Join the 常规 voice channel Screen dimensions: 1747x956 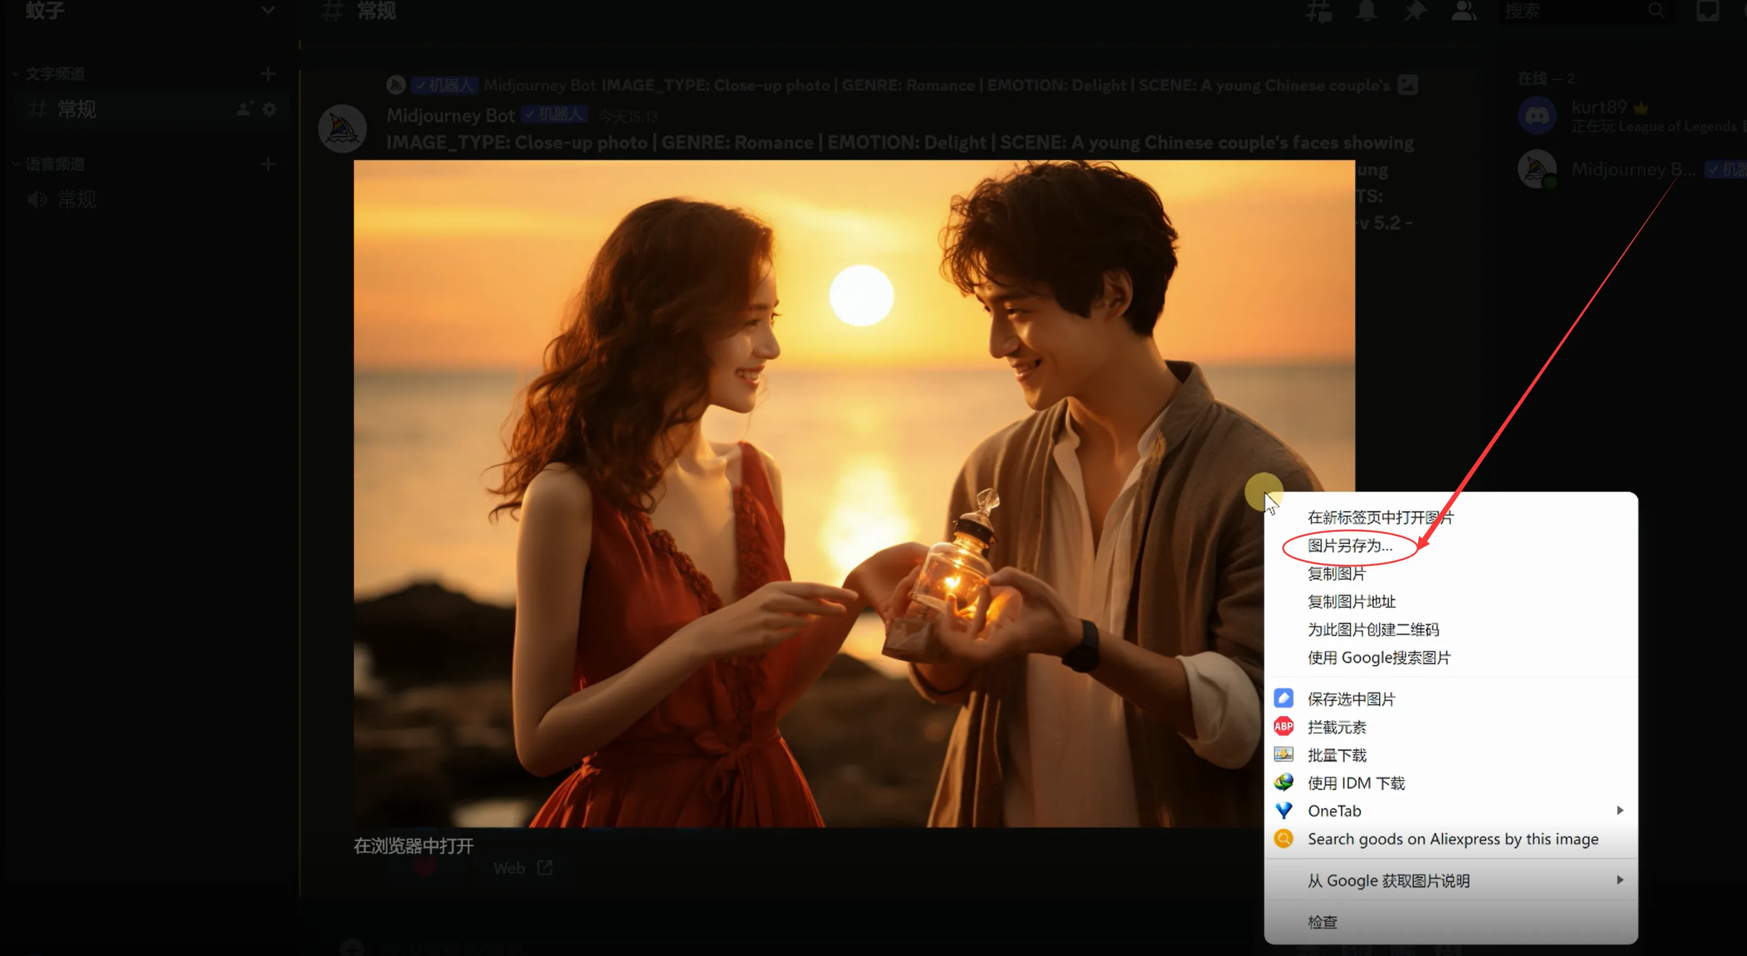(76, 199)
